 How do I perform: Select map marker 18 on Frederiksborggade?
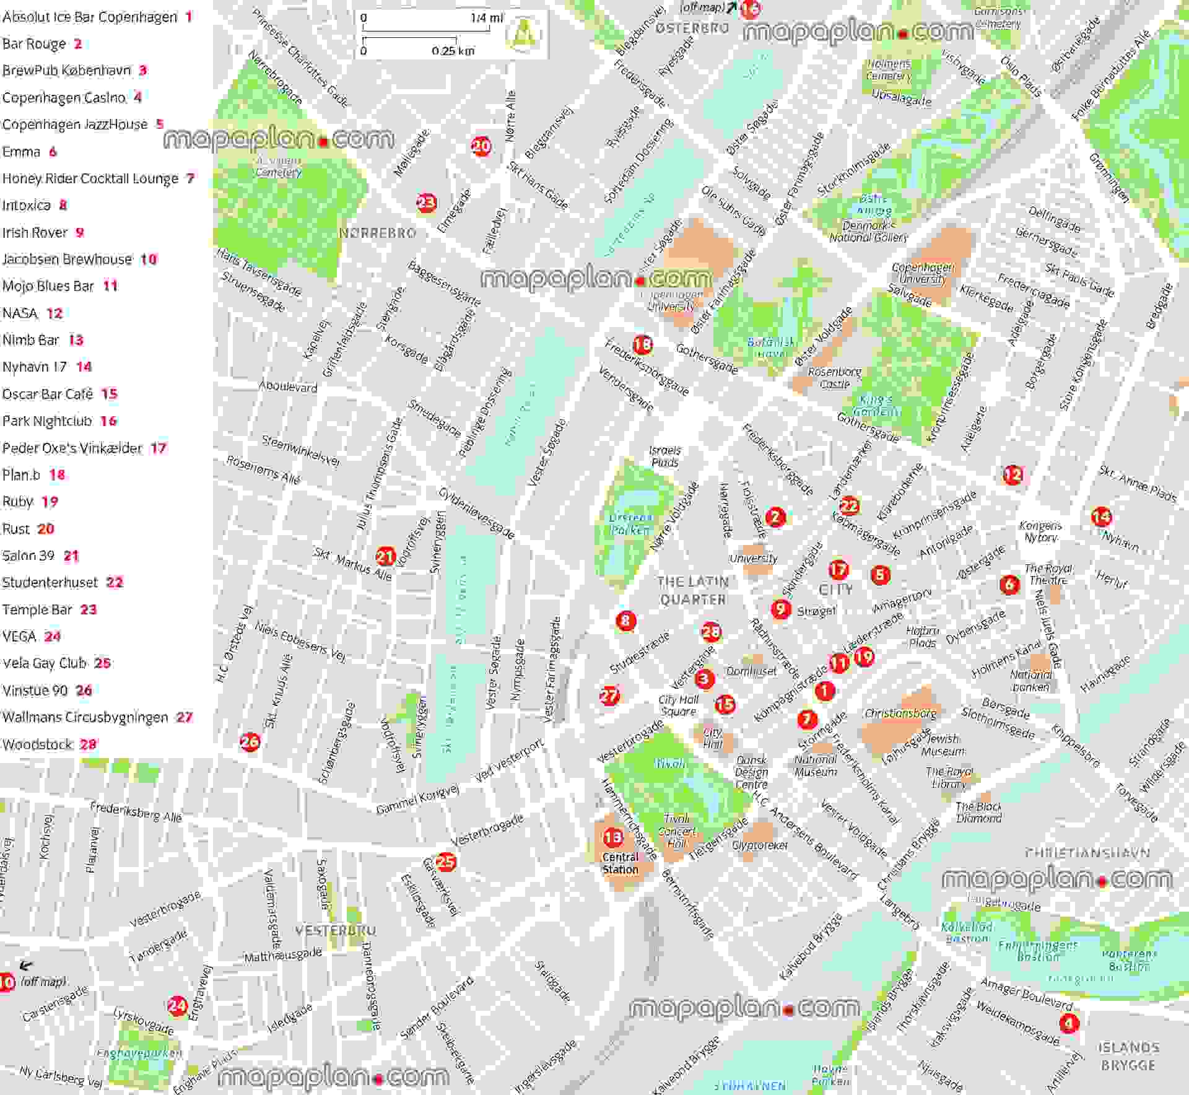[643, 344]
